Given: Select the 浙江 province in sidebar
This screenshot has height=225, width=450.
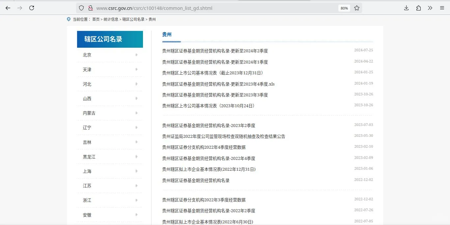Looking at the screenshot, I should pyautogui.click(x=87, y=200).
